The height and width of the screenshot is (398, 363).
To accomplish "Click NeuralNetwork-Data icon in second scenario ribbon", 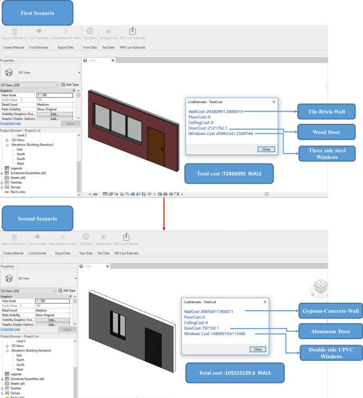I will [63, 237].
